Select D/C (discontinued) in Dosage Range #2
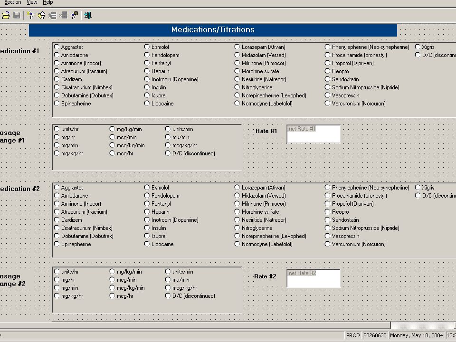The width and height of the screenshot is (456, 342). pyautogui.click(x=168, y=296)
